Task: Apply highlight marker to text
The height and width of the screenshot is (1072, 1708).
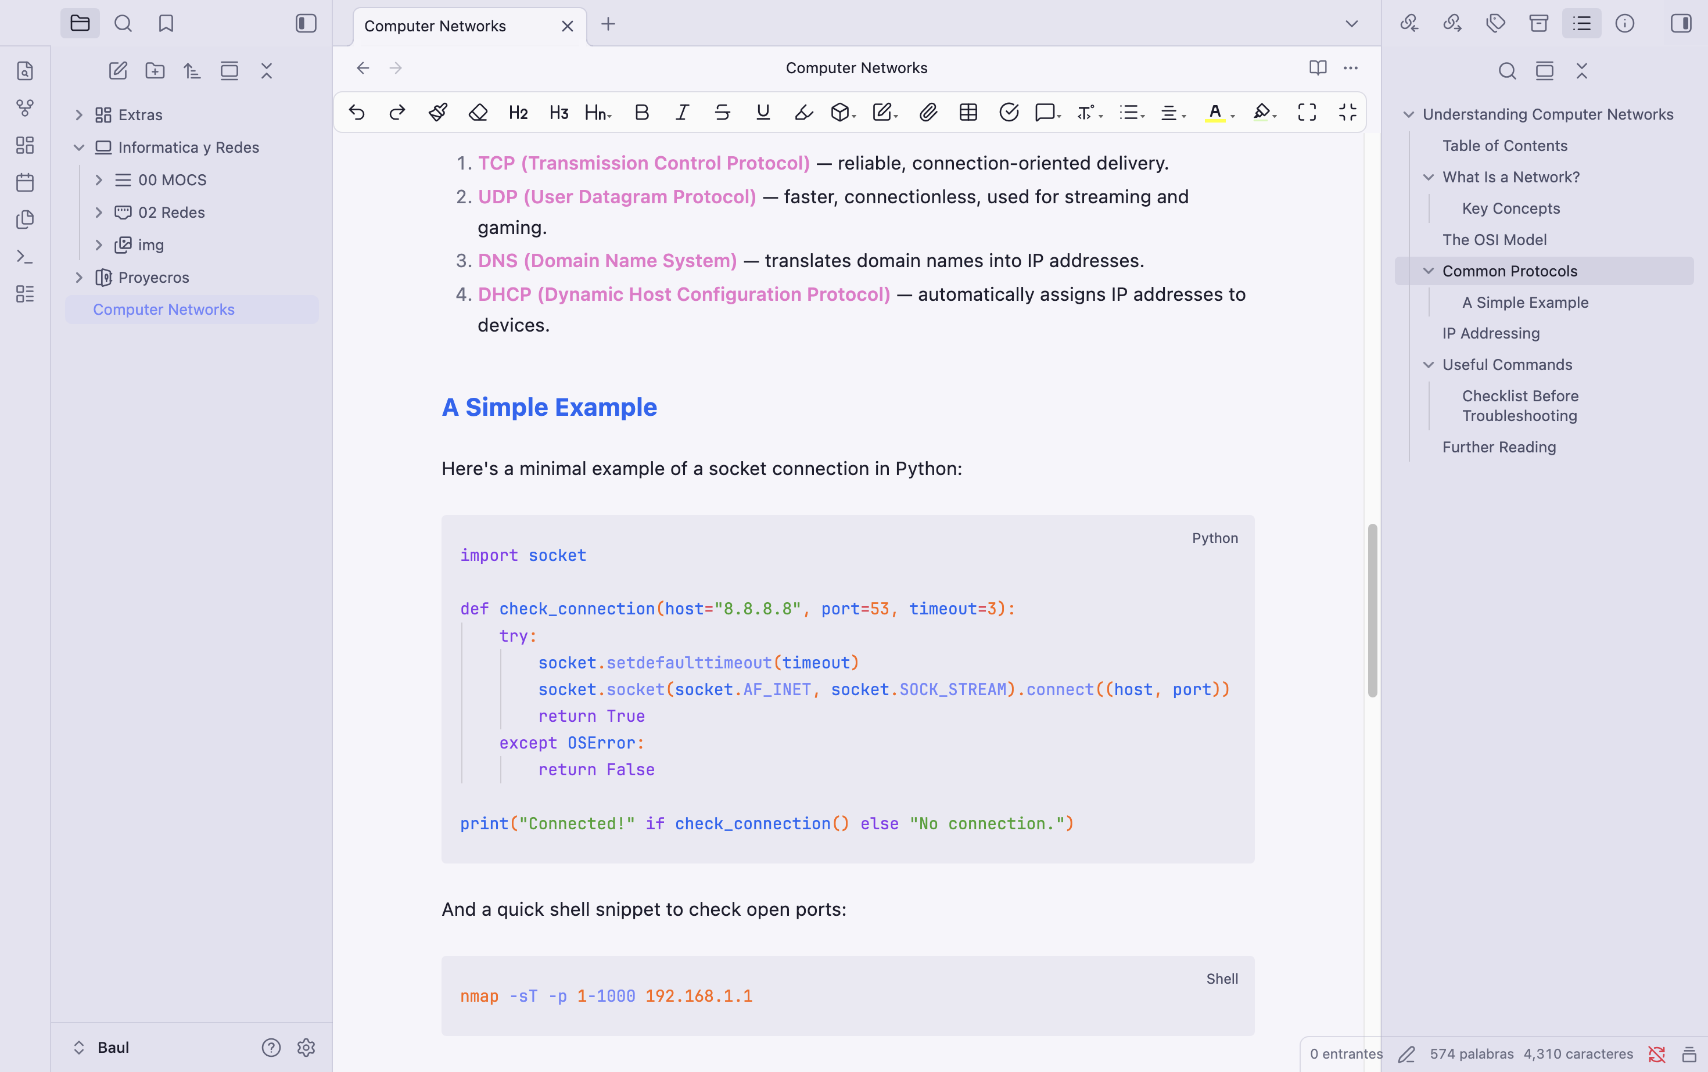Action: 803,112
